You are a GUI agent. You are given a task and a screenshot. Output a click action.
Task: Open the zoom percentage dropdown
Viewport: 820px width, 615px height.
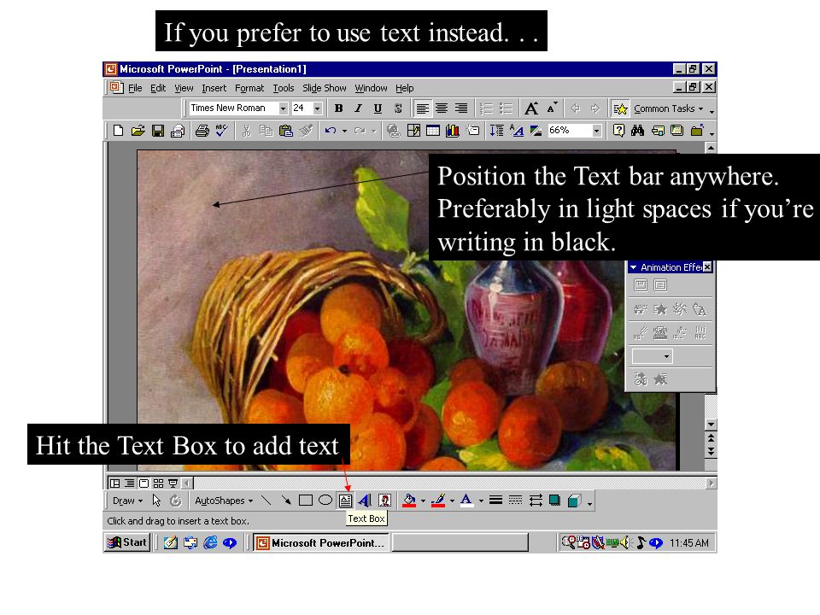(x=596, y=130)
